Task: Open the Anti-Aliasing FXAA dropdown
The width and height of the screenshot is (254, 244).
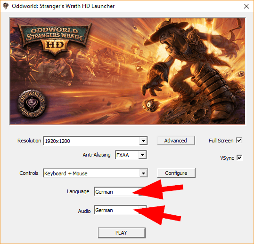Action: pyautogui.click(x=131, y=155)
